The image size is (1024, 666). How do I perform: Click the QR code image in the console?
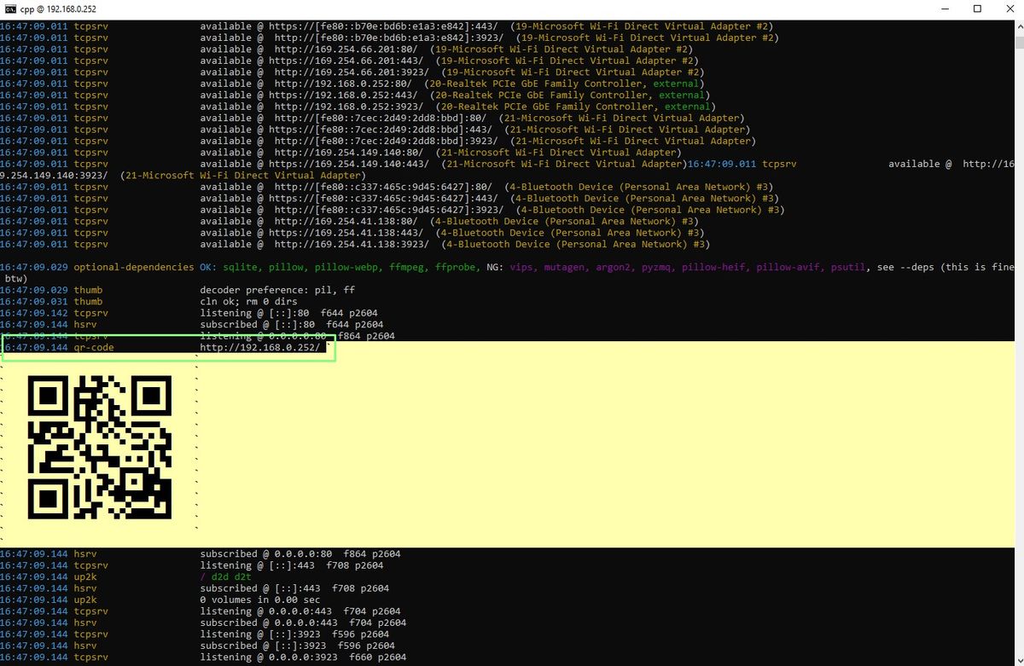[x=100, y=446]
